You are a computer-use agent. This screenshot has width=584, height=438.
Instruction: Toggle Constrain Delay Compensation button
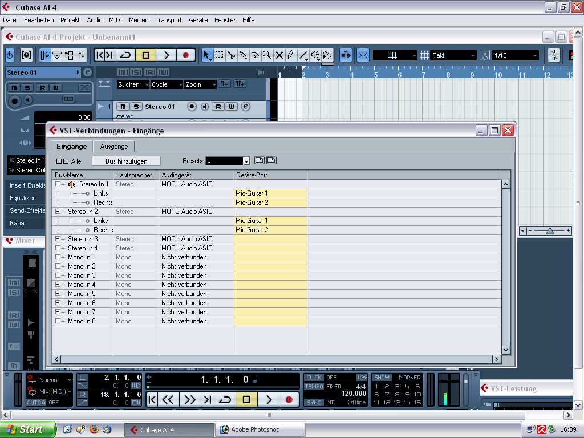pos(26,55)
